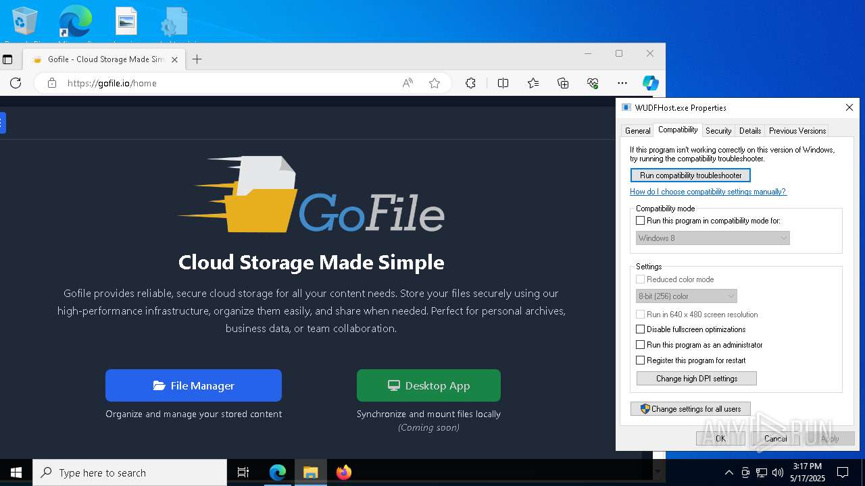Image resolution: width=865 pixels, height=486 pixels.
Task: Open the clock showing 3:17 PM
Action: coord(808,473)
